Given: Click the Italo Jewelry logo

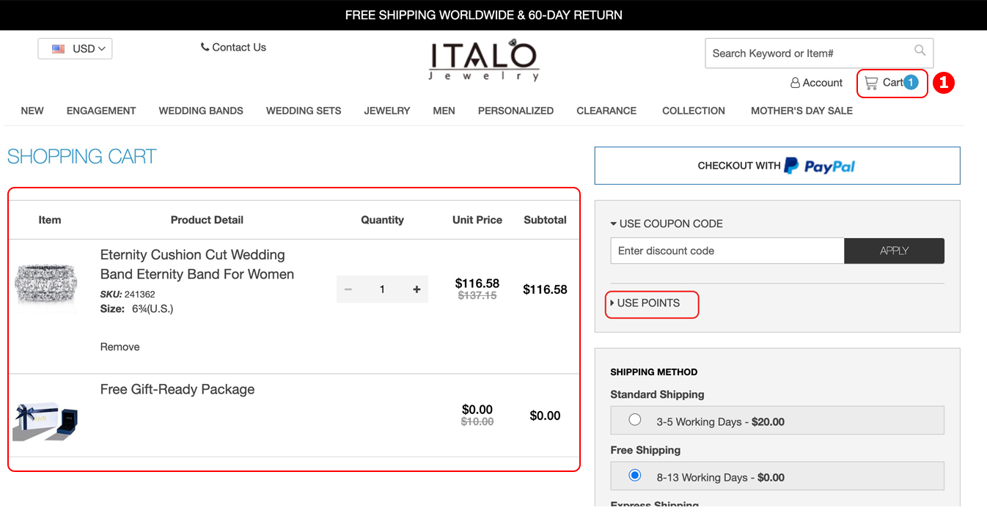Looking at the screenshot, I should click(x=484, y=60).
